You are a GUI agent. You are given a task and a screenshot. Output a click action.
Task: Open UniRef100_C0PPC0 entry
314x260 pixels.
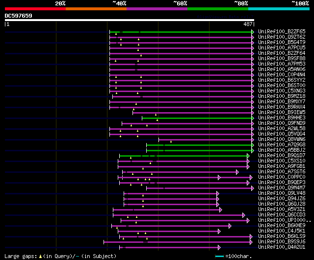click(x=282, y=177)
